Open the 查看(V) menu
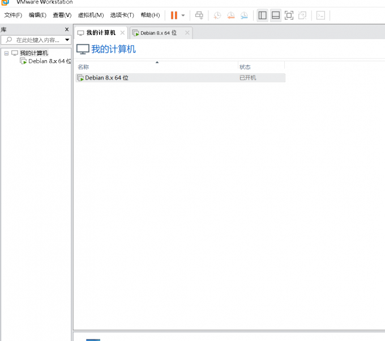 62,15
